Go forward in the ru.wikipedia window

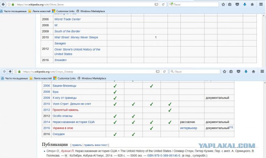(10, 72)
